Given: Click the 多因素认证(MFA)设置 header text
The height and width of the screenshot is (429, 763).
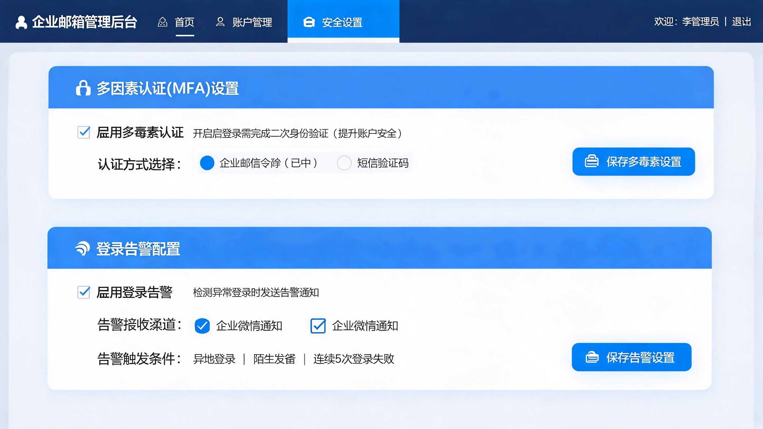Looking at the screenshot, I should point(168,88).
